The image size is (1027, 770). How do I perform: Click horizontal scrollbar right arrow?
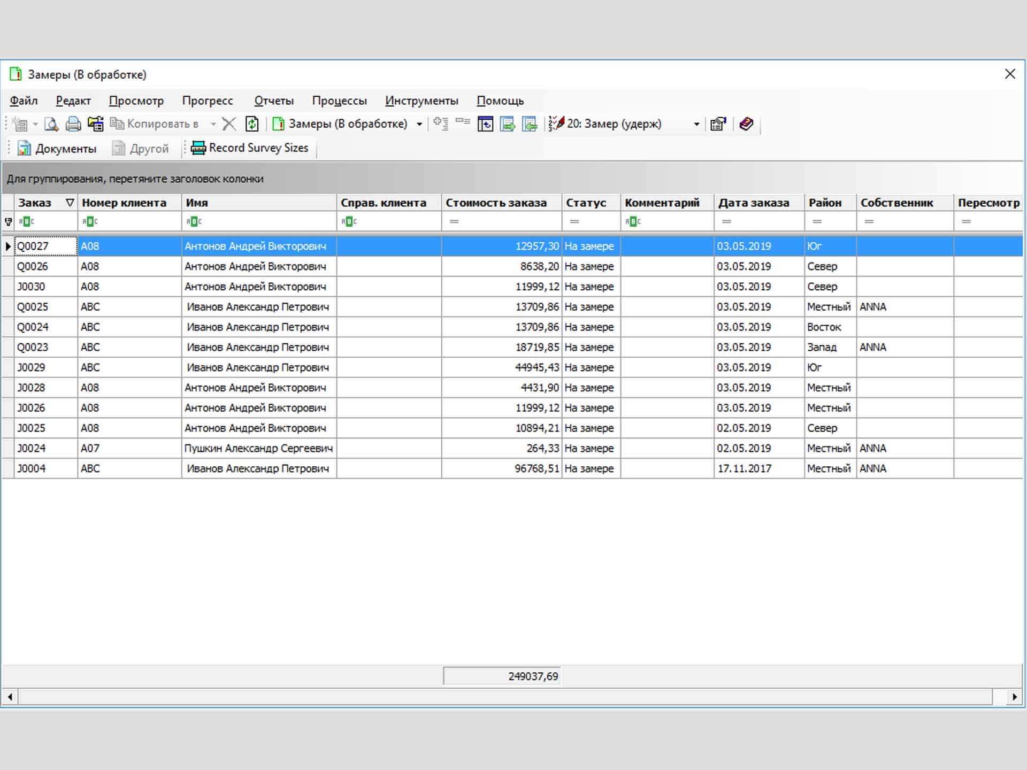pos(1014,697)
